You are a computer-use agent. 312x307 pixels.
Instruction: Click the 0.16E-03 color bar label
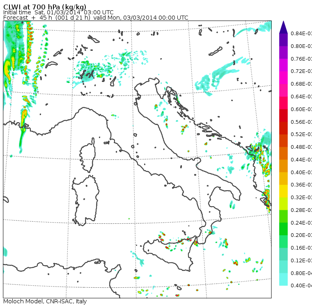point(301,248)
